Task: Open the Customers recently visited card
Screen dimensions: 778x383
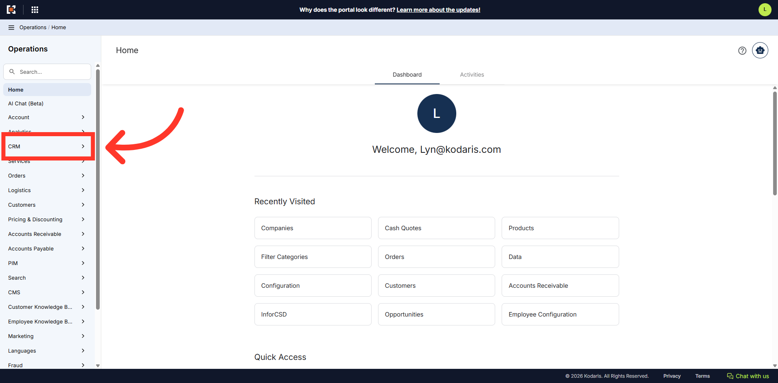Action: [436, 286]
